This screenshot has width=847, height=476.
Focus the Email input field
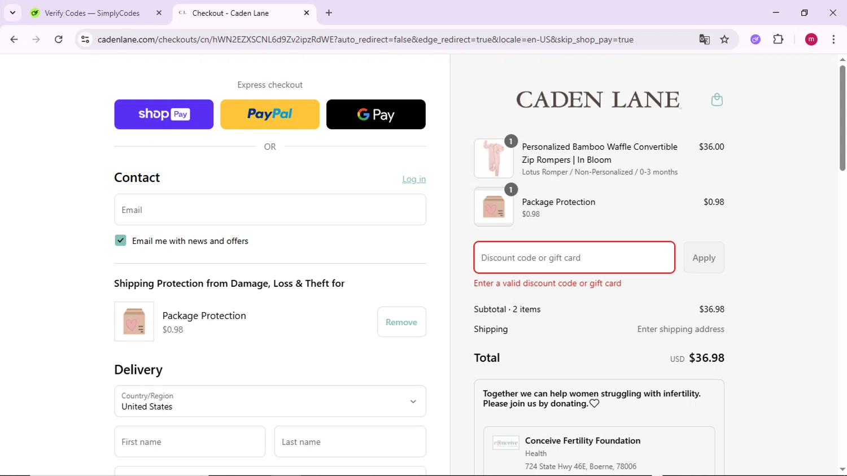point(270,209)
